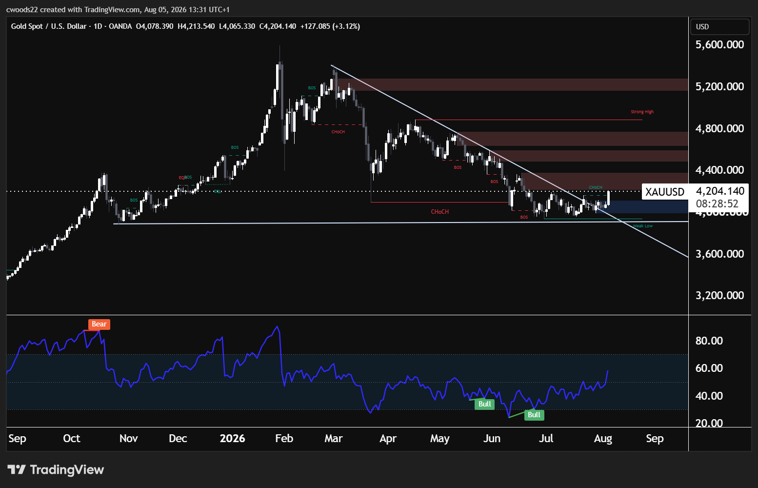This screenshot has height=488, width=758.
Task: Select the top dark red supply zone
Action: point(512,84)
